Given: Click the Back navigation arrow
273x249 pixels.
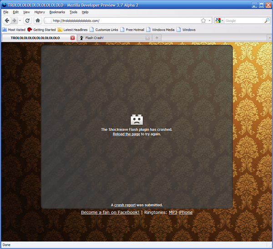Looking at the screenshot, I should [7, 21].
